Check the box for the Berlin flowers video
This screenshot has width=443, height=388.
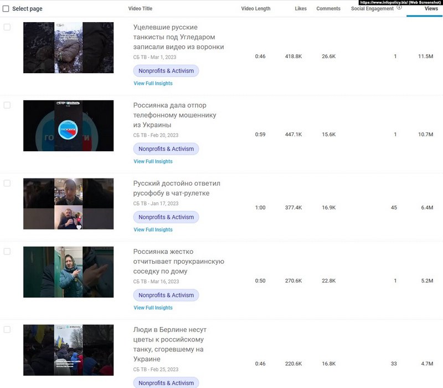[x=7, y=329]
